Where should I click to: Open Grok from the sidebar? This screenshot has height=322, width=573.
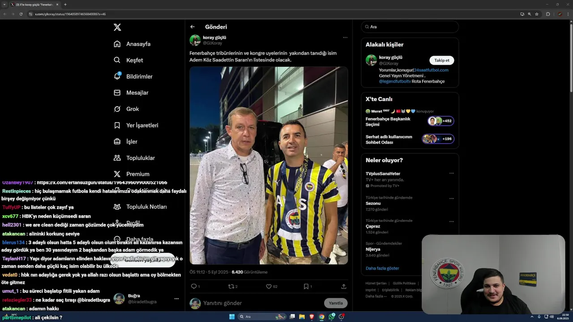click(x=126, y=109)
